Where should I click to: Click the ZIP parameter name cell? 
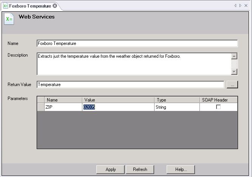point(63,107)
